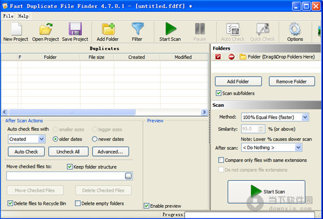The width and height of the screenshot is (323, 219).
Task: Click the Progress bar in the status bar
Action: point(250,215)
